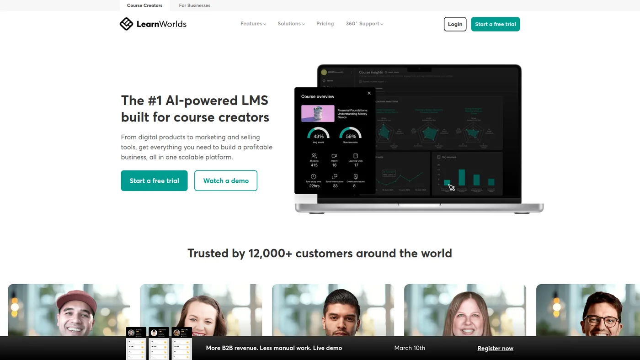The width and height of the screenshot is (640, 360).
Task: Click the 43% Avg score gauge
Action: pos(319,133)
